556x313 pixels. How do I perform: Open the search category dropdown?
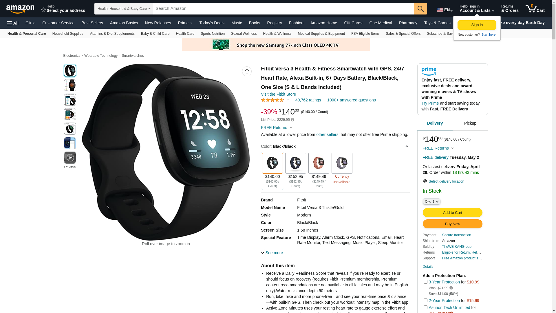124,9
